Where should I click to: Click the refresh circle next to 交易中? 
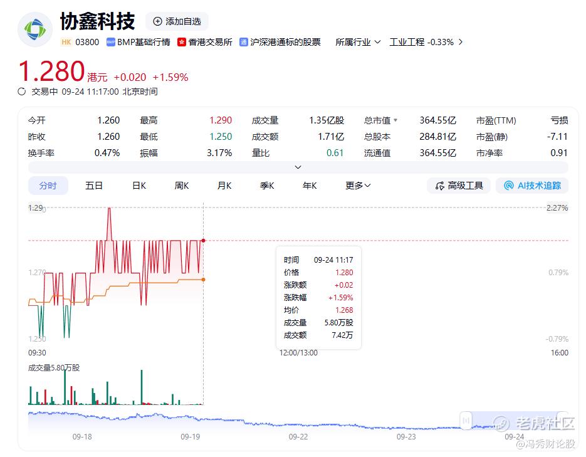point(22,92)
